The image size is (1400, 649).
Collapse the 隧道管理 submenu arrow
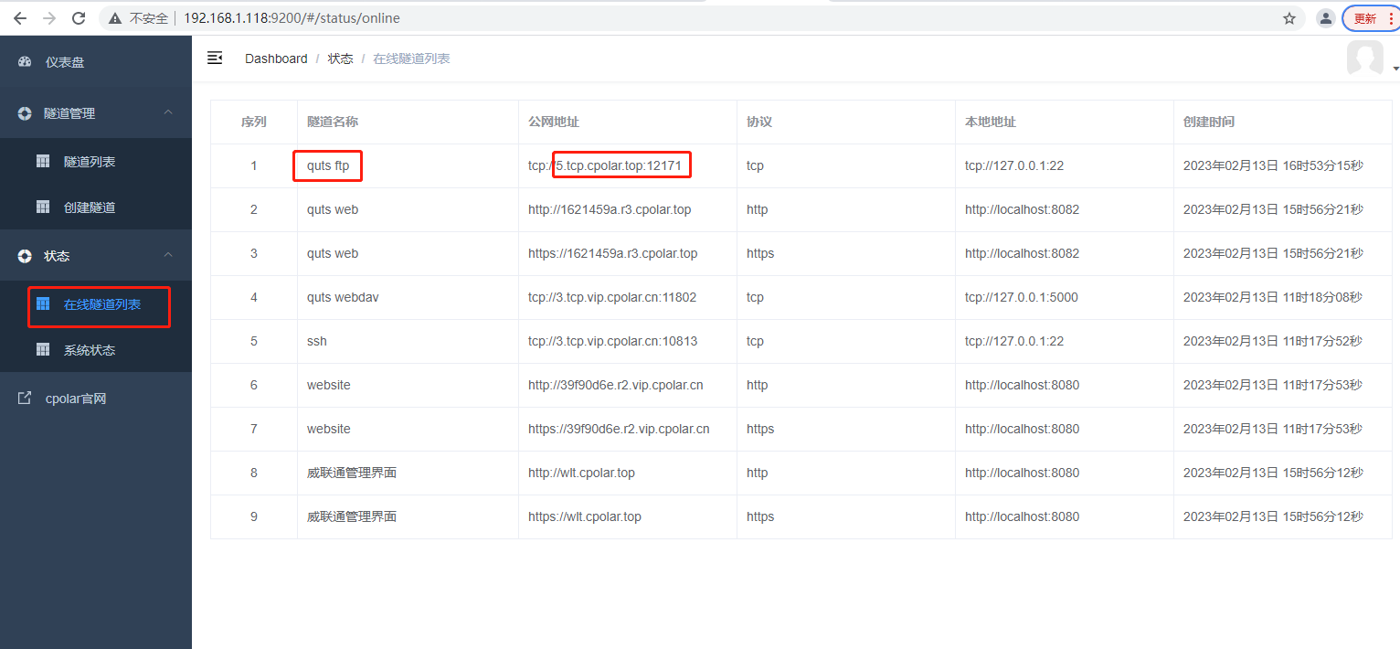pyautogui.click(x=168, y=112)
